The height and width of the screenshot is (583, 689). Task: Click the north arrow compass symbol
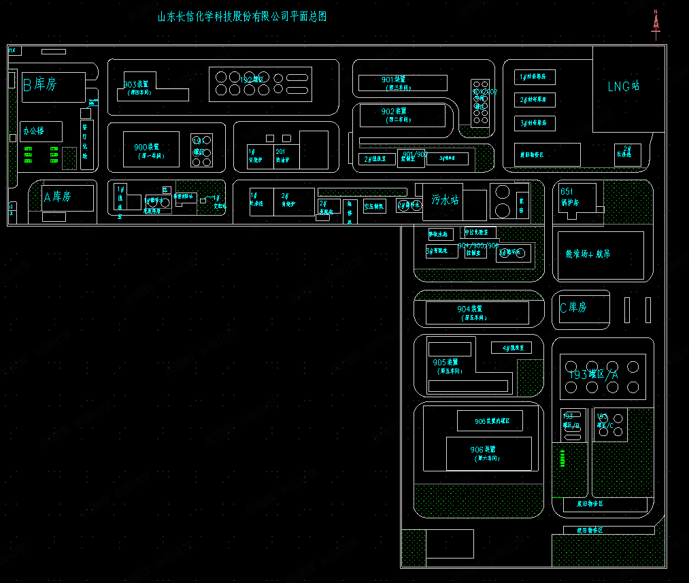[x=656, y=25]
